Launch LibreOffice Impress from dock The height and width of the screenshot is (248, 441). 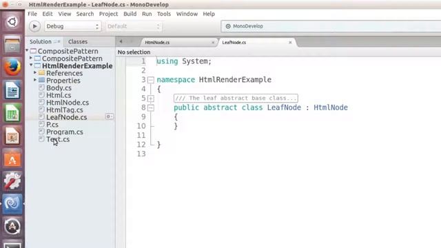(x=12, y=136)
